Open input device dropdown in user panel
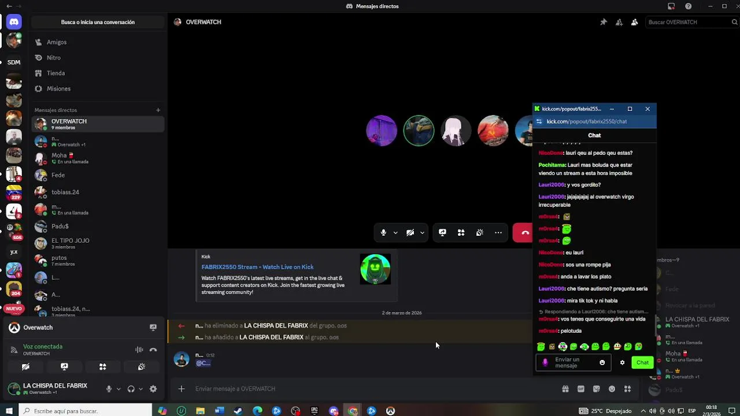 point(118,389)
